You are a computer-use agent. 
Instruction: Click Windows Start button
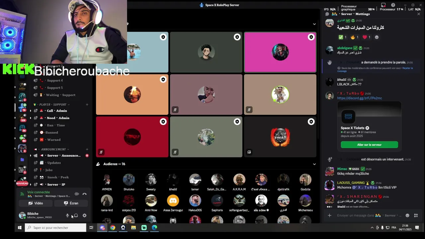(x=20, y=228)
